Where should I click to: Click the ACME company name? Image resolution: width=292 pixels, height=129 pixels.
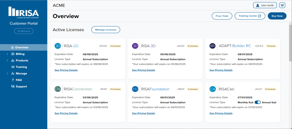[x=59, y=5]
